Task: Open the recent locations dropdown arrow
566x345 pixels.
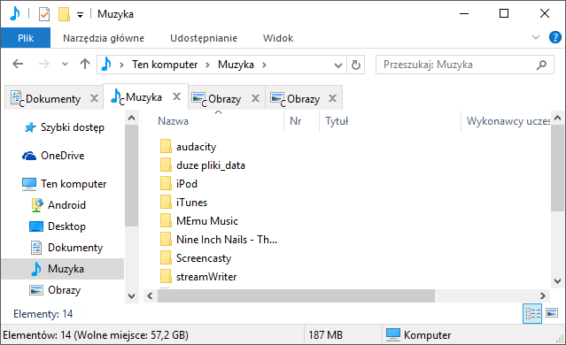Action: point(65,65)
